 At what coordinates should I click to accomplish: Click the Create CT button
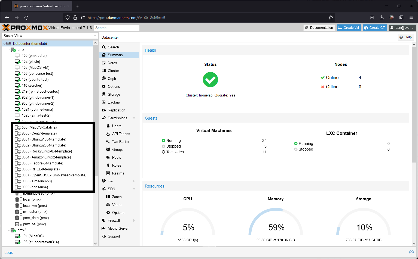375,28
